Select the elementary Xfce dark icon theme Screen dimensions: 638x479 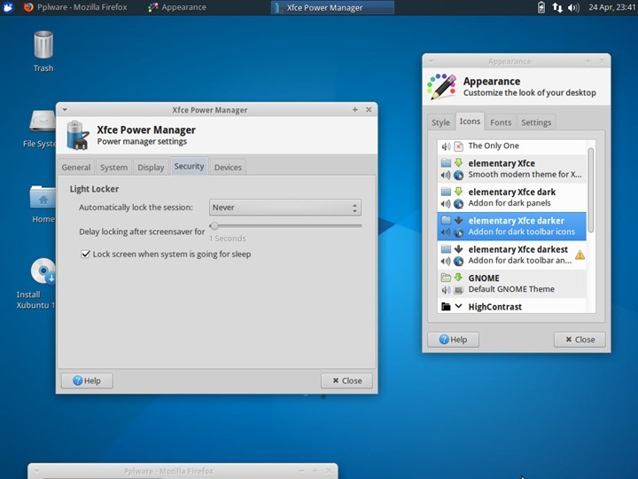pyautogui.click(x=512, y=197)
